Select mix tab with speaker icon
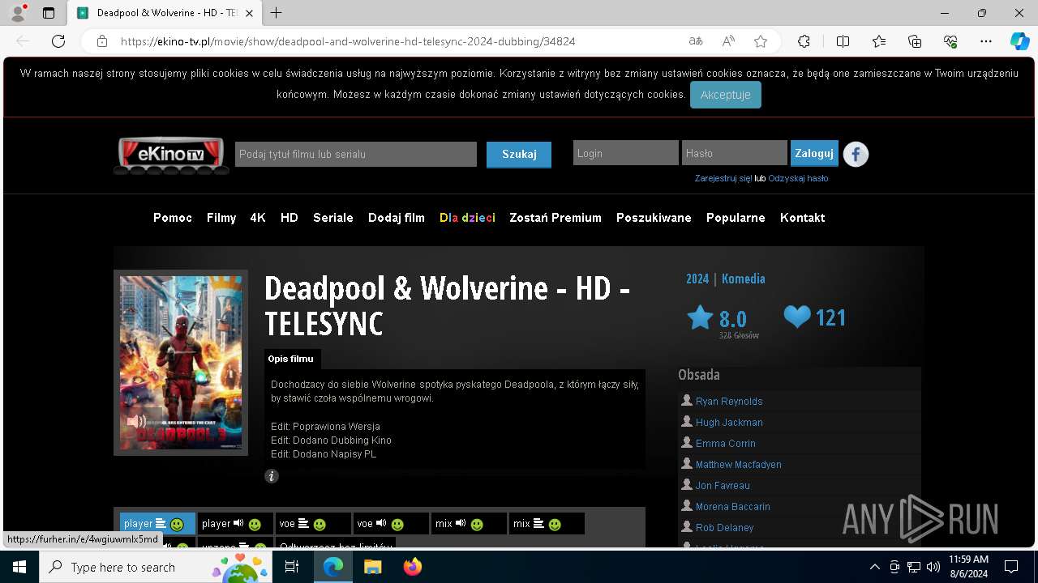This screenshot has width=1038, height=583. 469,524
